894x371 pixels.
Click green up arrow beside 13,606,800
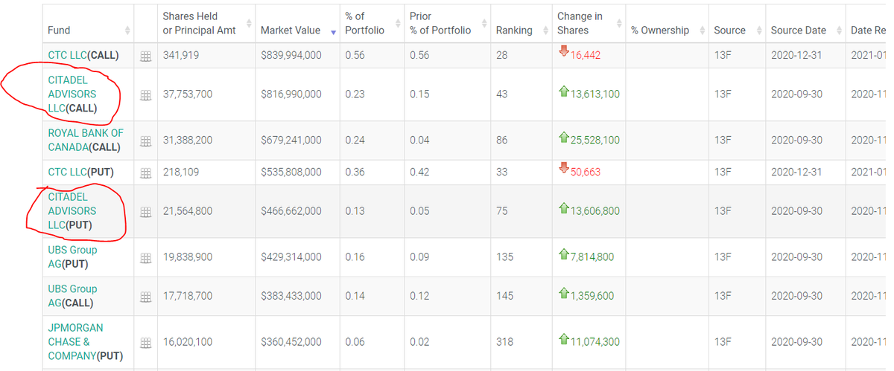point(563,207)
